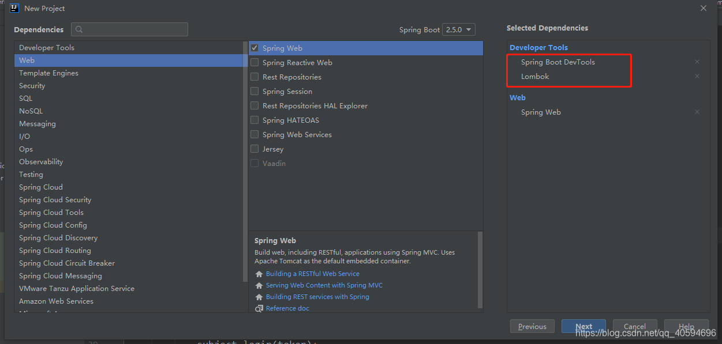Cancel the New Project wizard
Viewport: 722px width, 344px height.
click(x=635, y=326)
